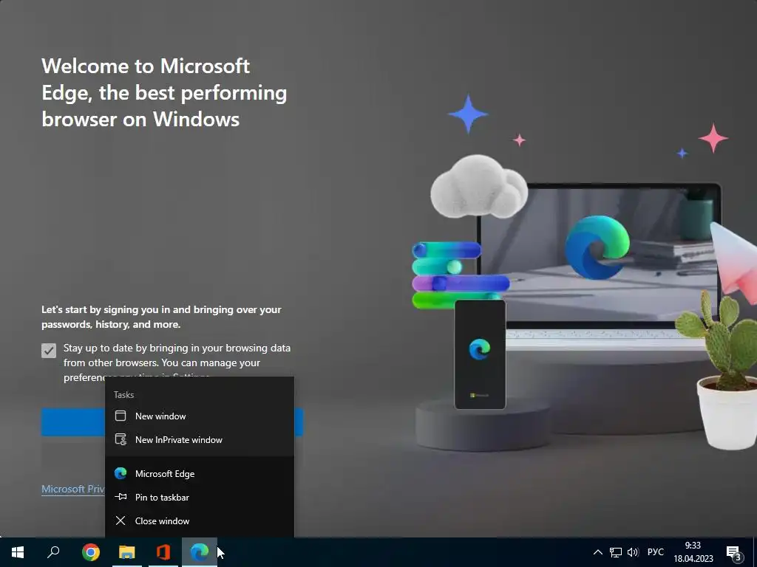Show hidden system tray icons
The height and width of the screenshot is (567, 757).
(597, 552)
